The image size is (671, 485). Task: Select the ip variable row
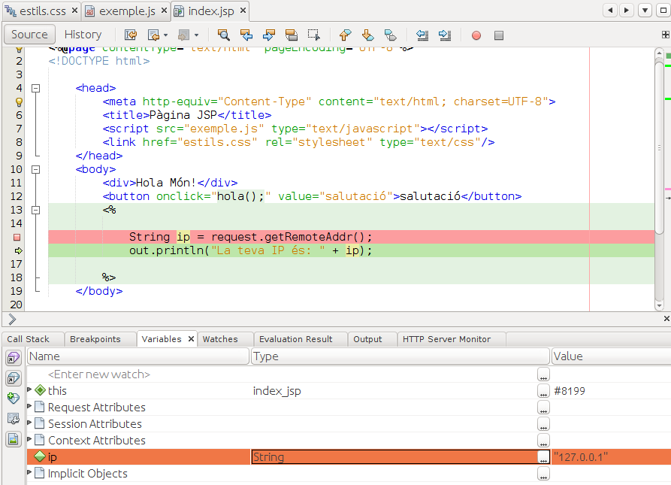click(349, 457)
